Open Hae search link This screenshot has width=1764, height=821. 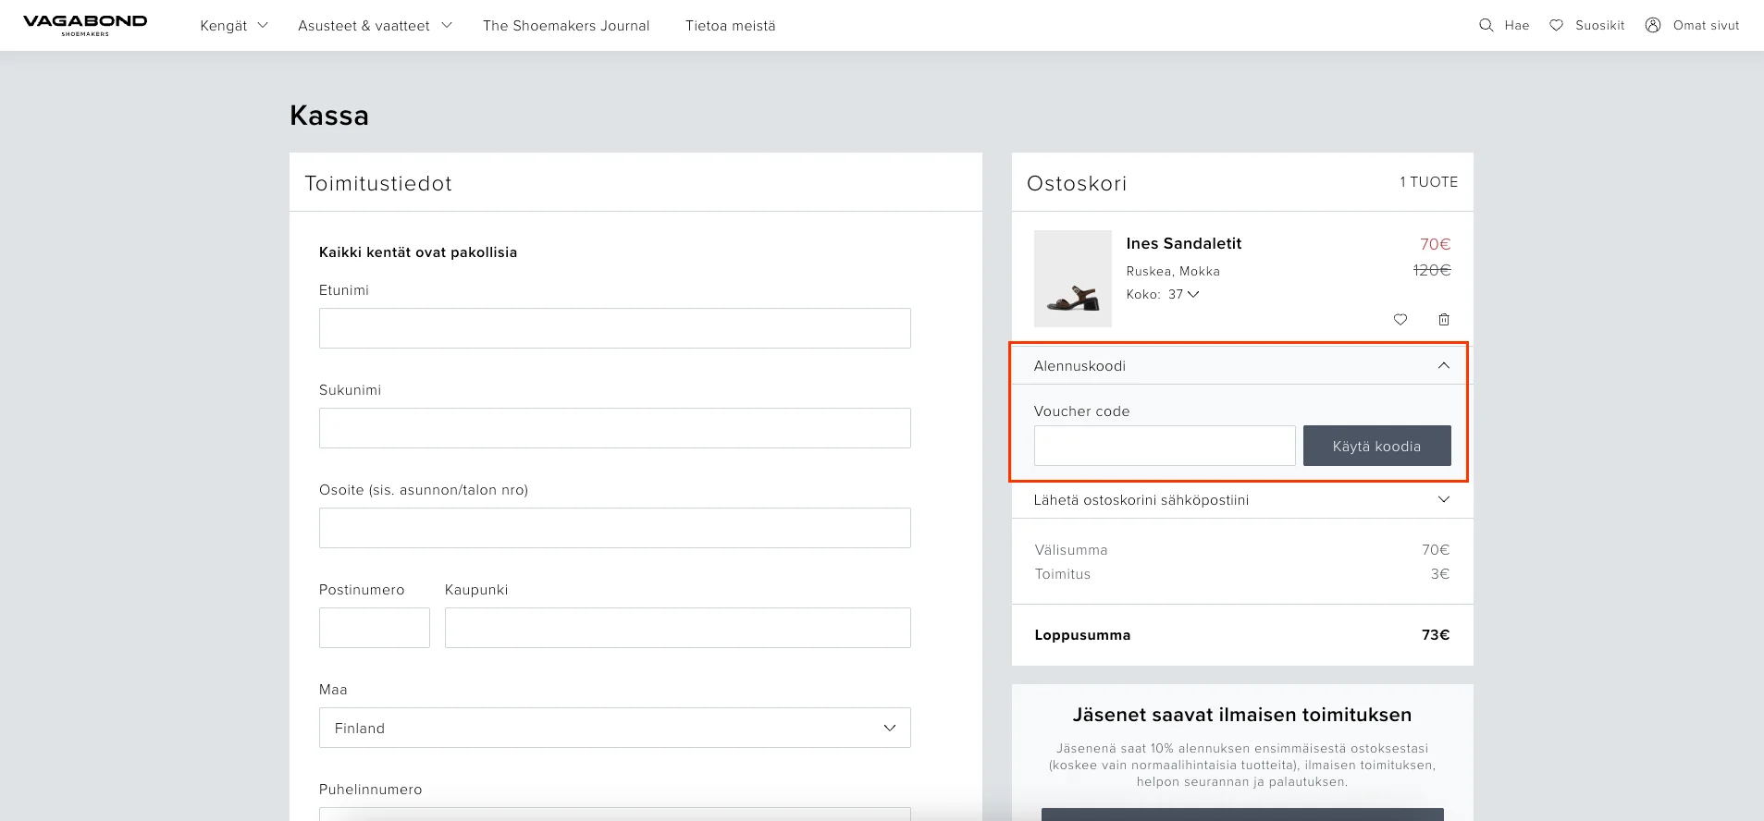[x=1517, y=25]
